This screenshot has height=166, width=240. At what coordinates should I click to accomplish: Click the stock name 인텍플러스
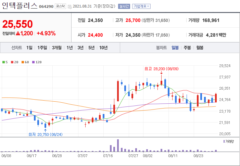coord(20,6)
